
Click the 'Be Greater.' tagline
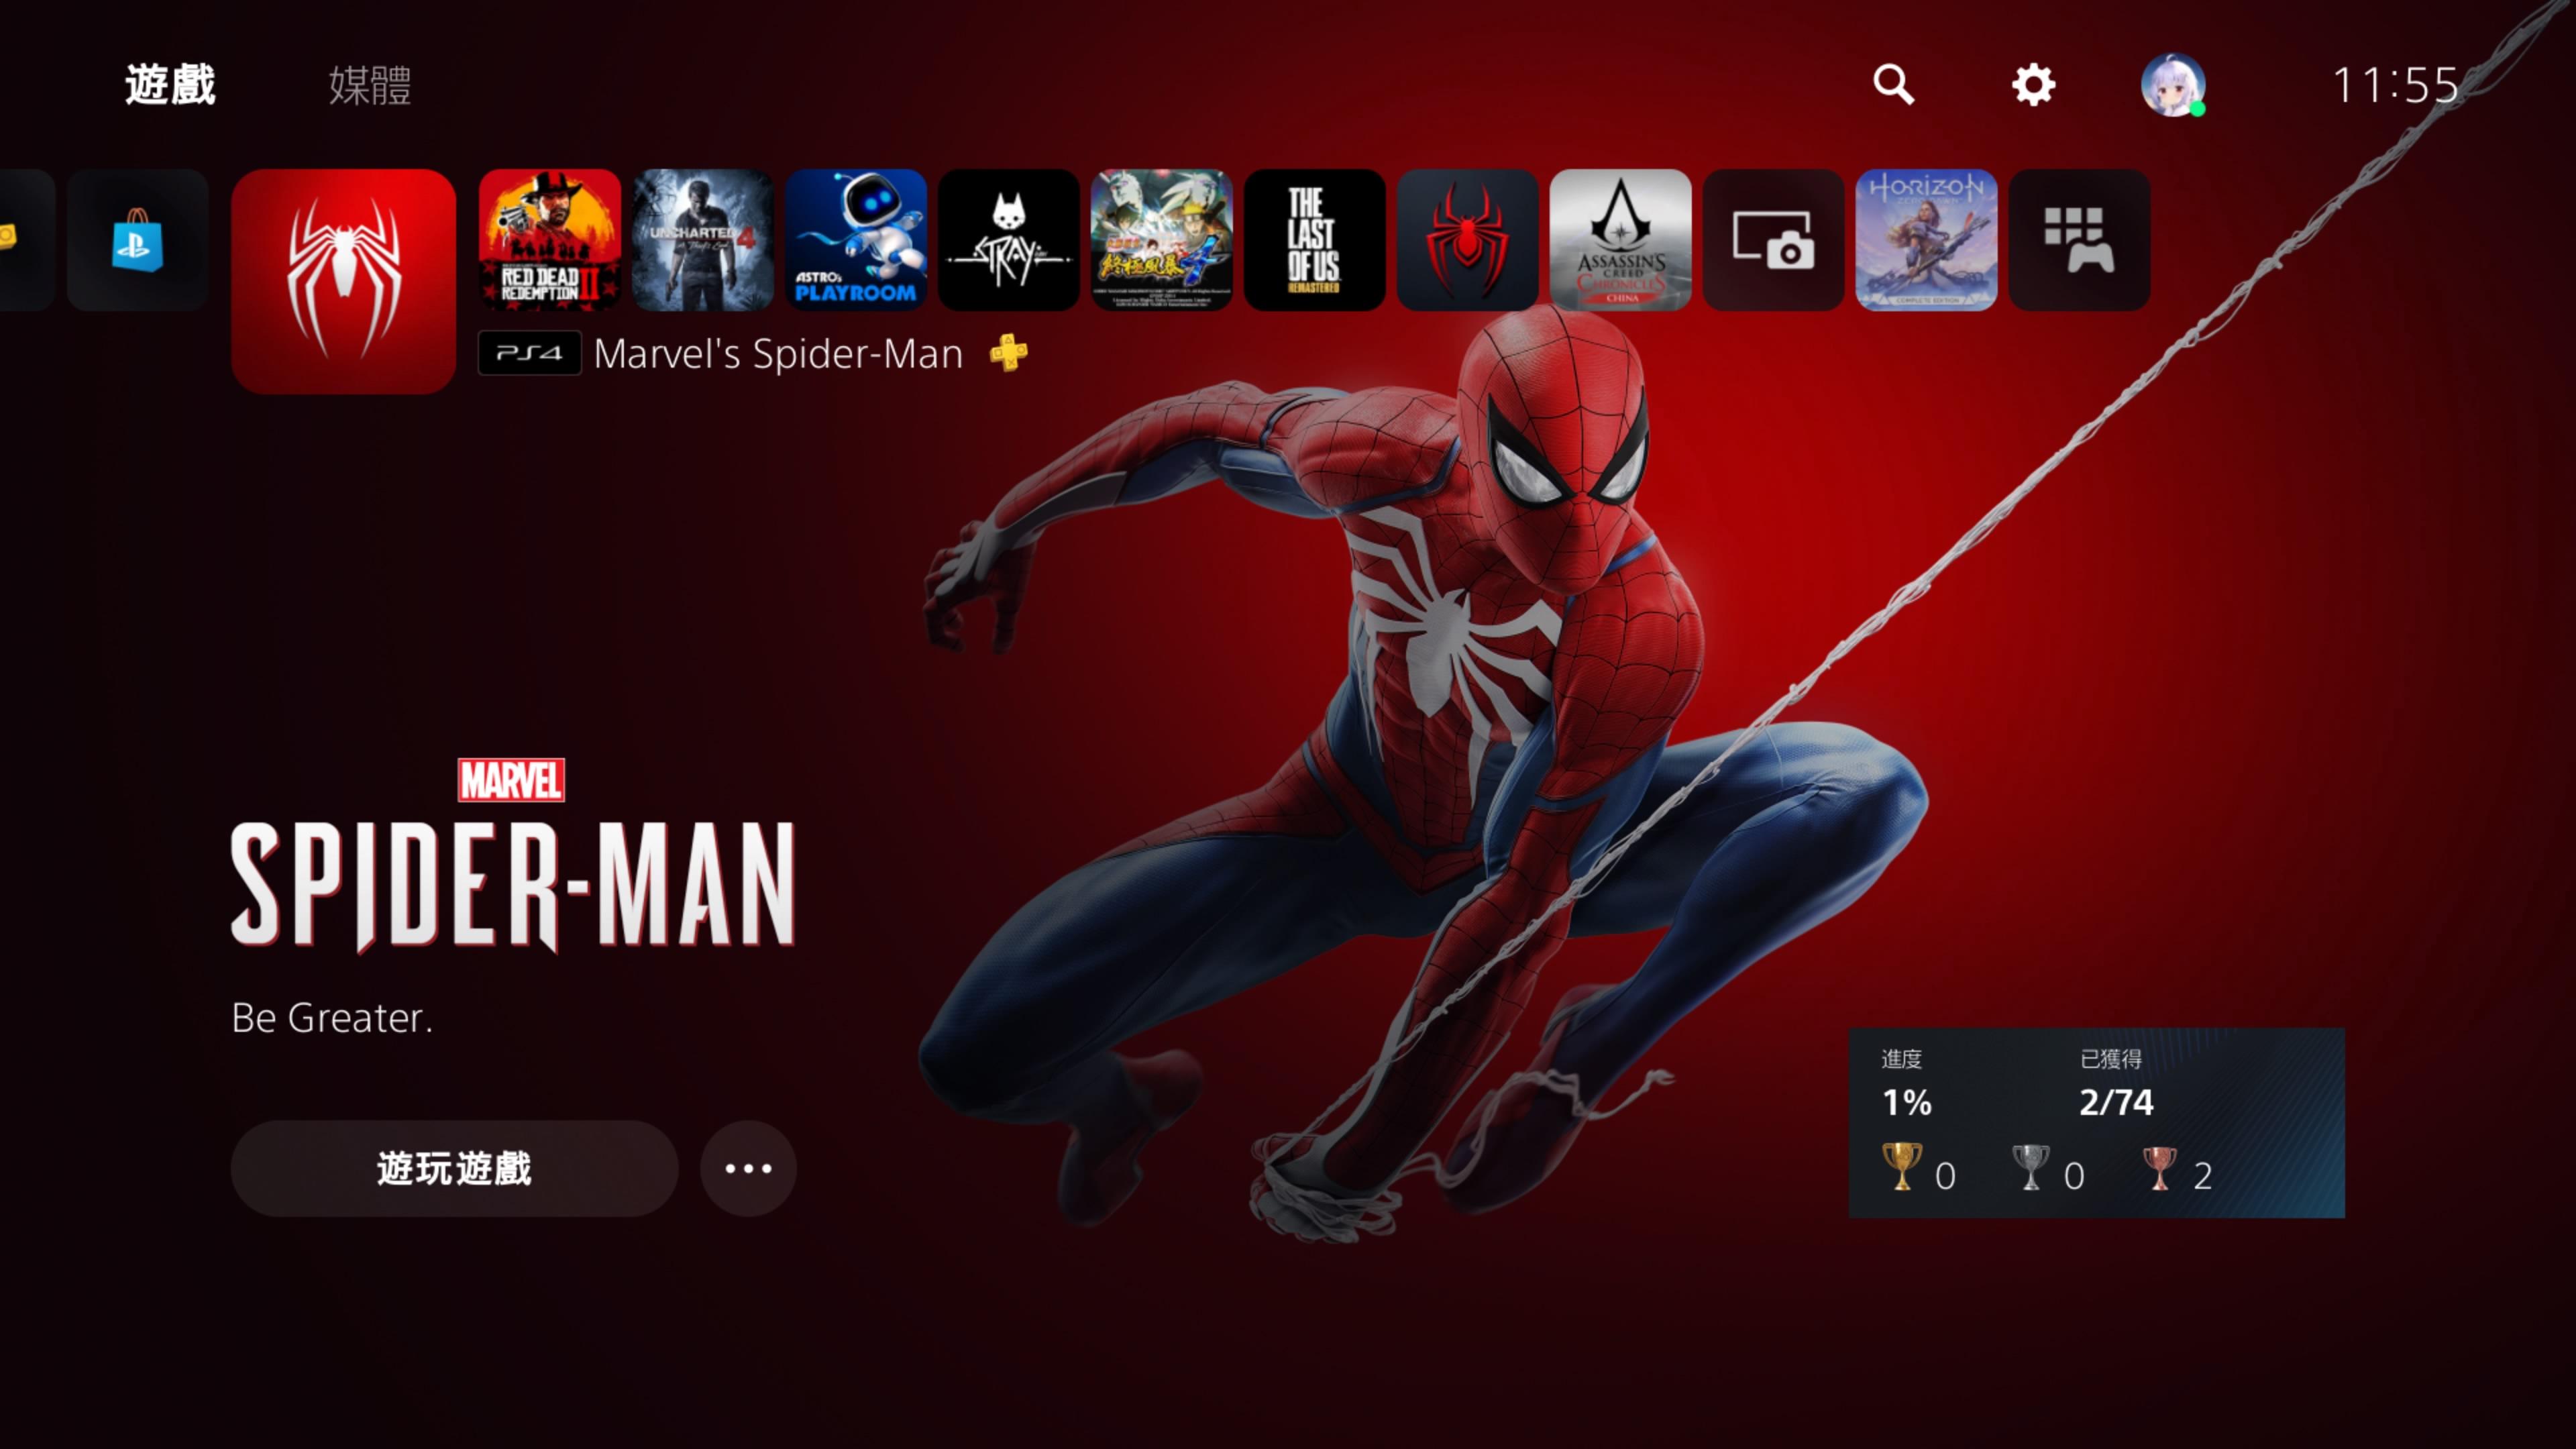[x=332, y=1018]
